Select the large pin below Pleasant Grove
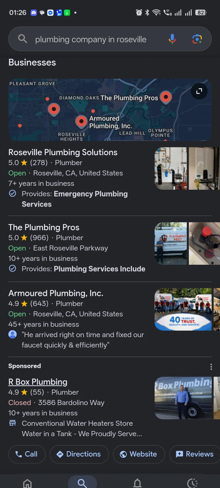 pos(54,109)
